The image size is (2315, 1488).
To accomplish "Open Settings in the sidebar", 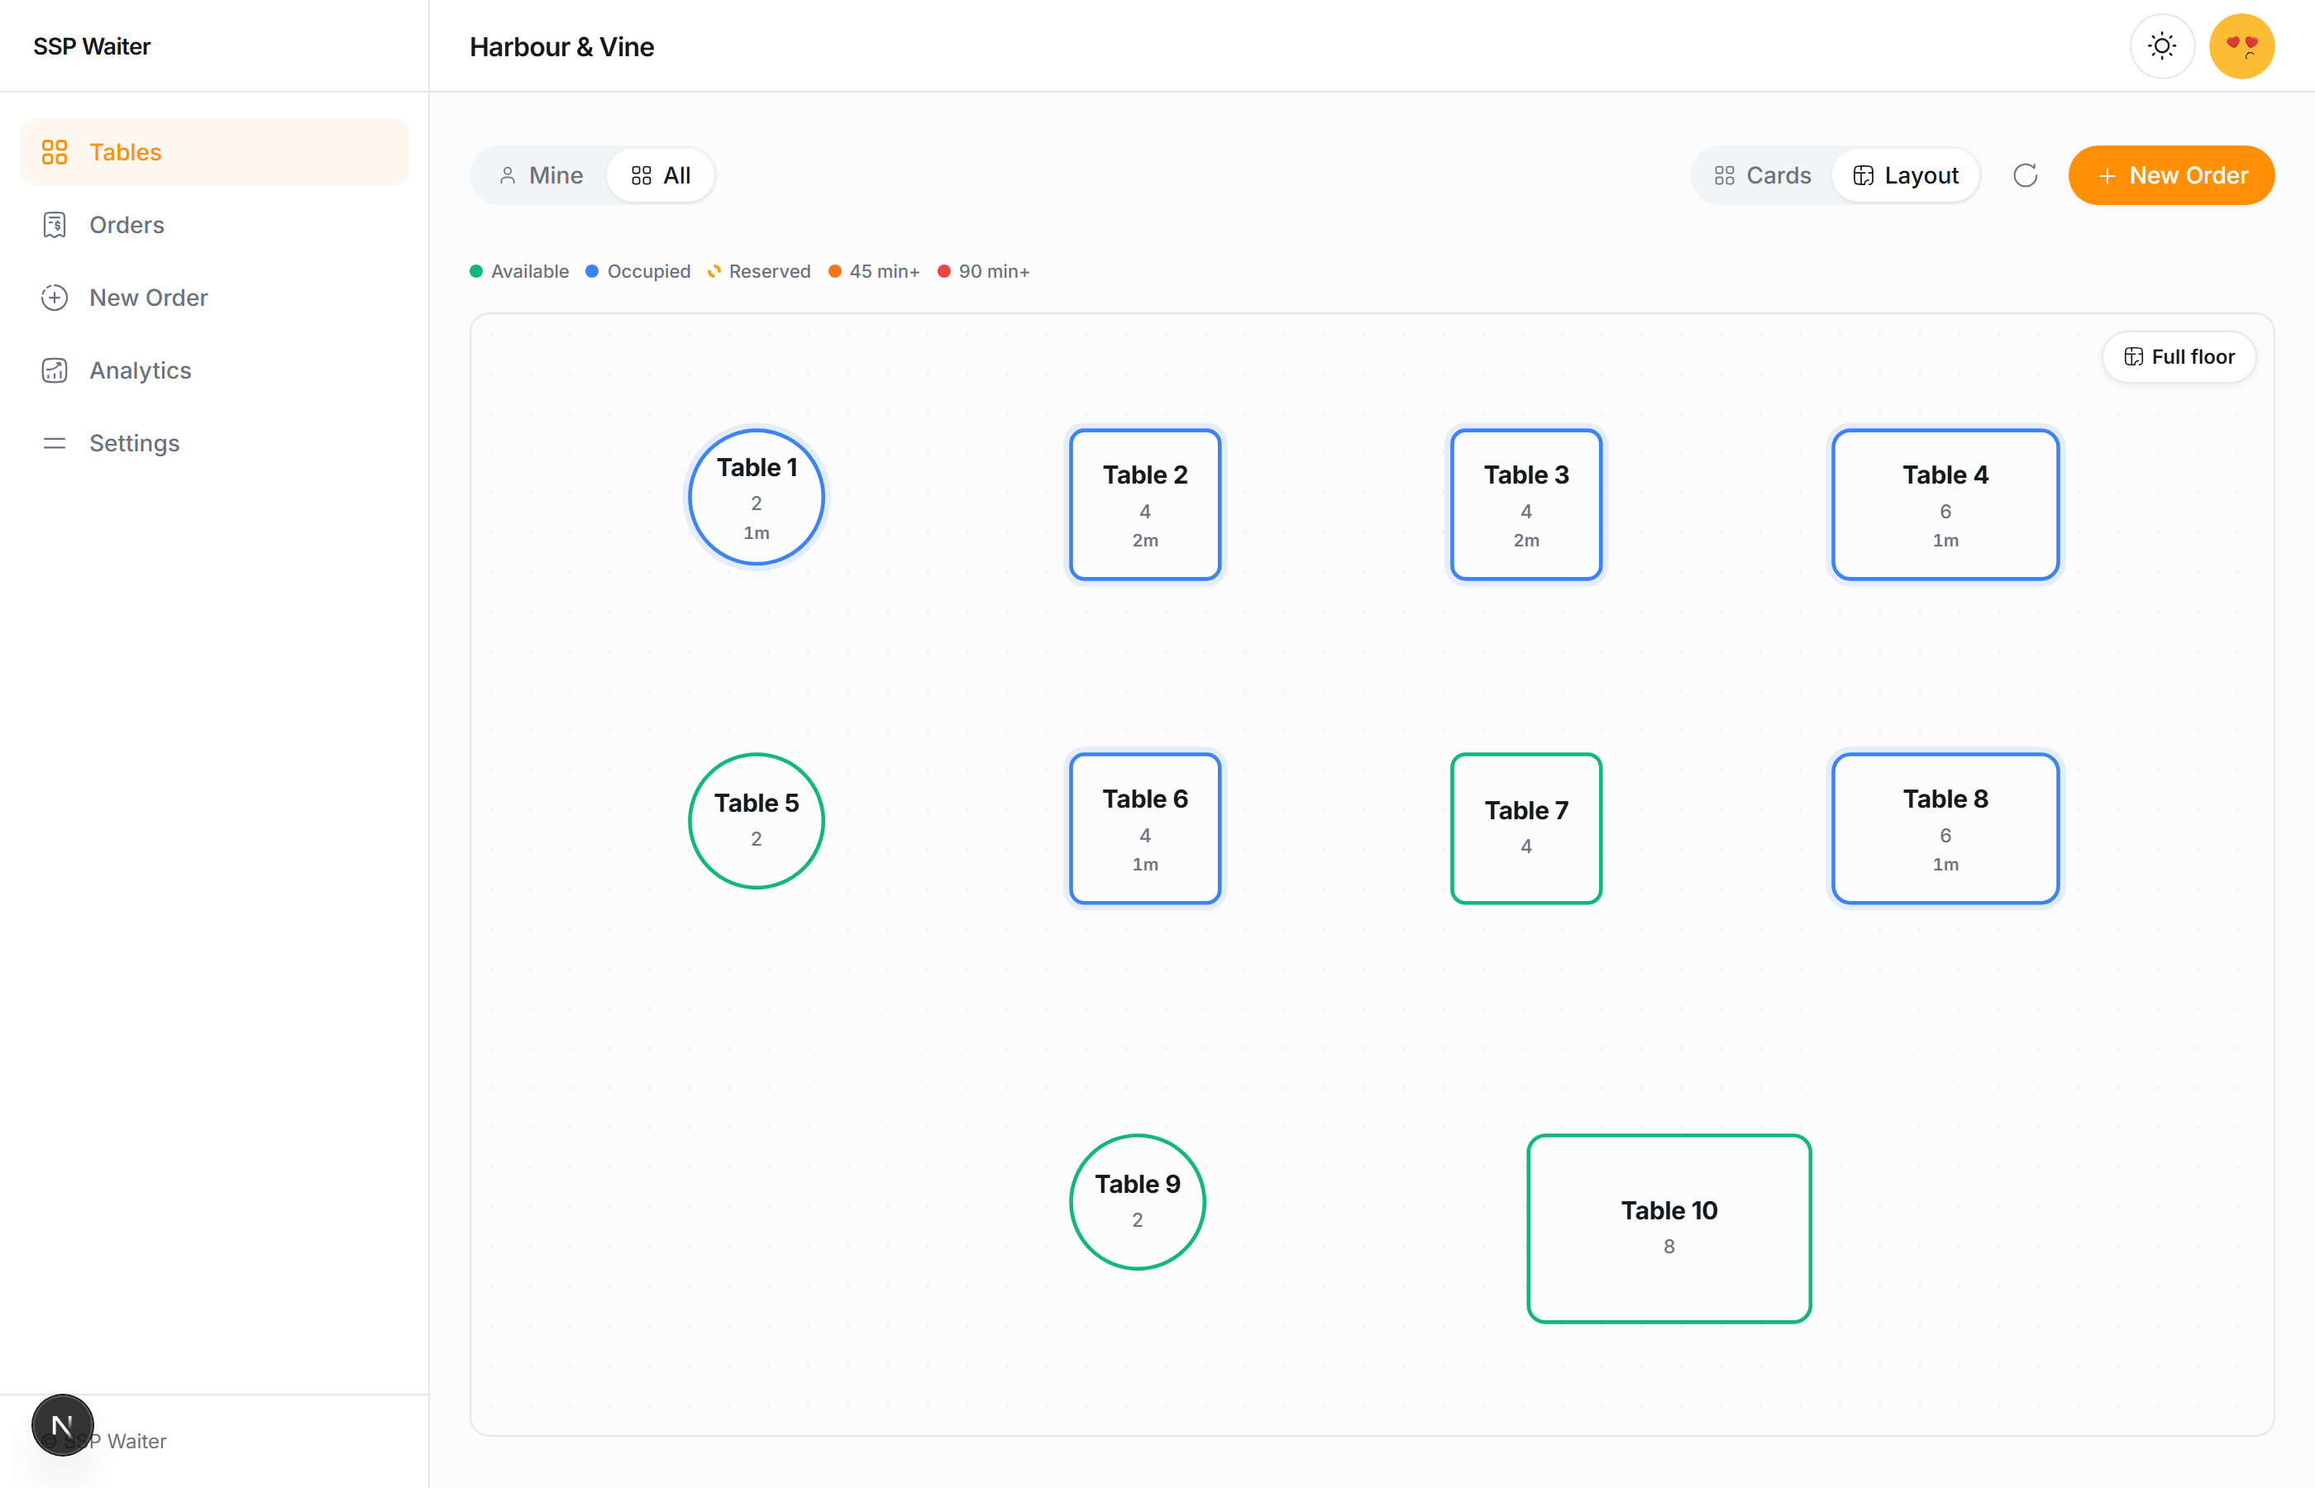I will 213,442.
